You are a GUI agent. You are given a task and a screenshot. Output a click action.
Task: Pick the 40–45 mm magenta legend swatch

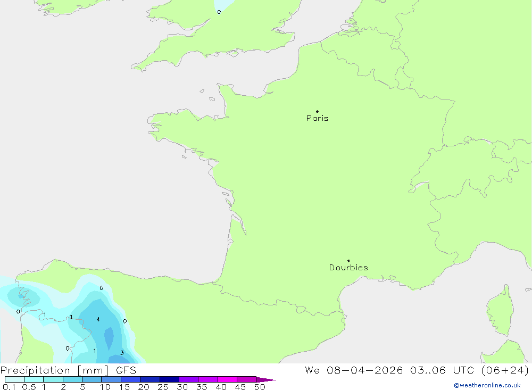coord(227,379)
